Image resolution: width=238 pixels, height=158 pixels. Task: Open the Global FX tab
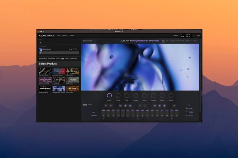(188, 41)
